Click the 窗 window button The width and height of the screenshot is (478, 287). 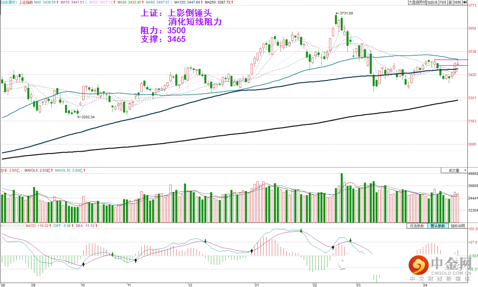click(450, 2)
